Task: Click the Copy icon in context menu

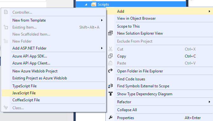Action: coord(110,56)
